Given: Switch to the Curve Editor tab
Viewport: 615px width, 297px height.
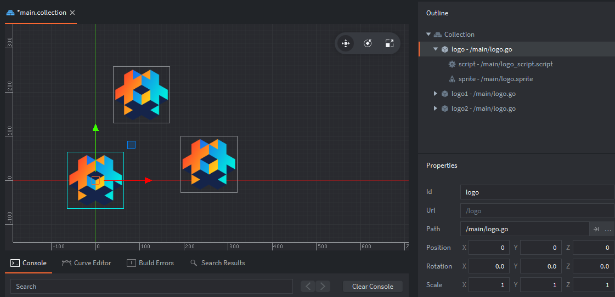Looking at the screenshot, I should point(87,263).
